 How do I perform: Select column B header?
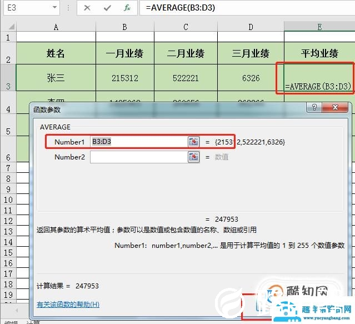pyautogui.click(x=125, y=27)
